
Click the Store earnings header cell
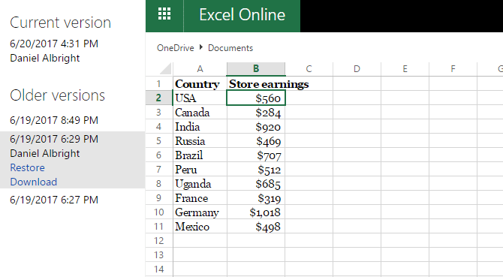coord(256,83)
